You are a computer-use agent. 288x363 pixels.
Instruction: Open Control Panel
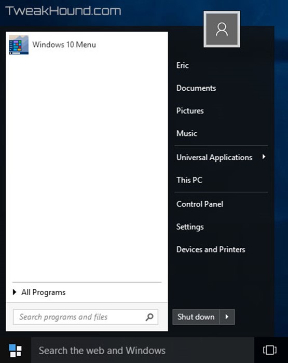coord(200,204)
